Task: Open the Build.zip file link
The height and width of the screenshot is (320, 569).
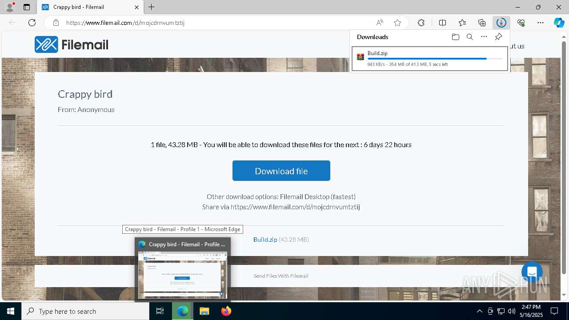Action: point(265,240)
